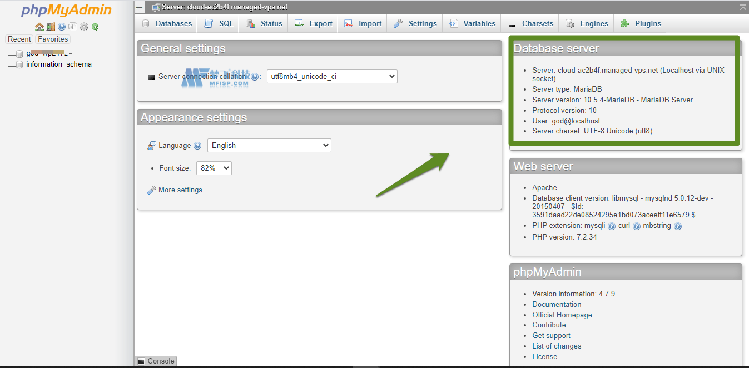Click help icon after mbstring extension
Screen dimensions: 749x368
678,226
